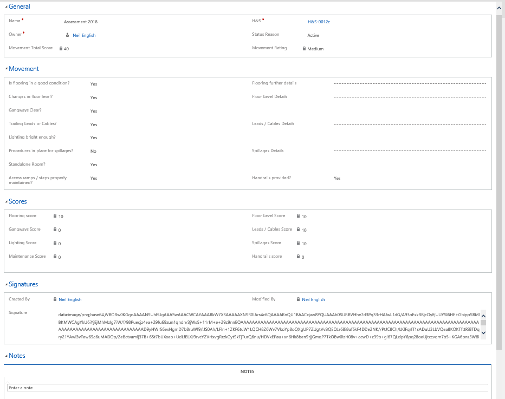Click the person icon beside Owner name
The image size is (505, 399).
click(x=68, y=35)
